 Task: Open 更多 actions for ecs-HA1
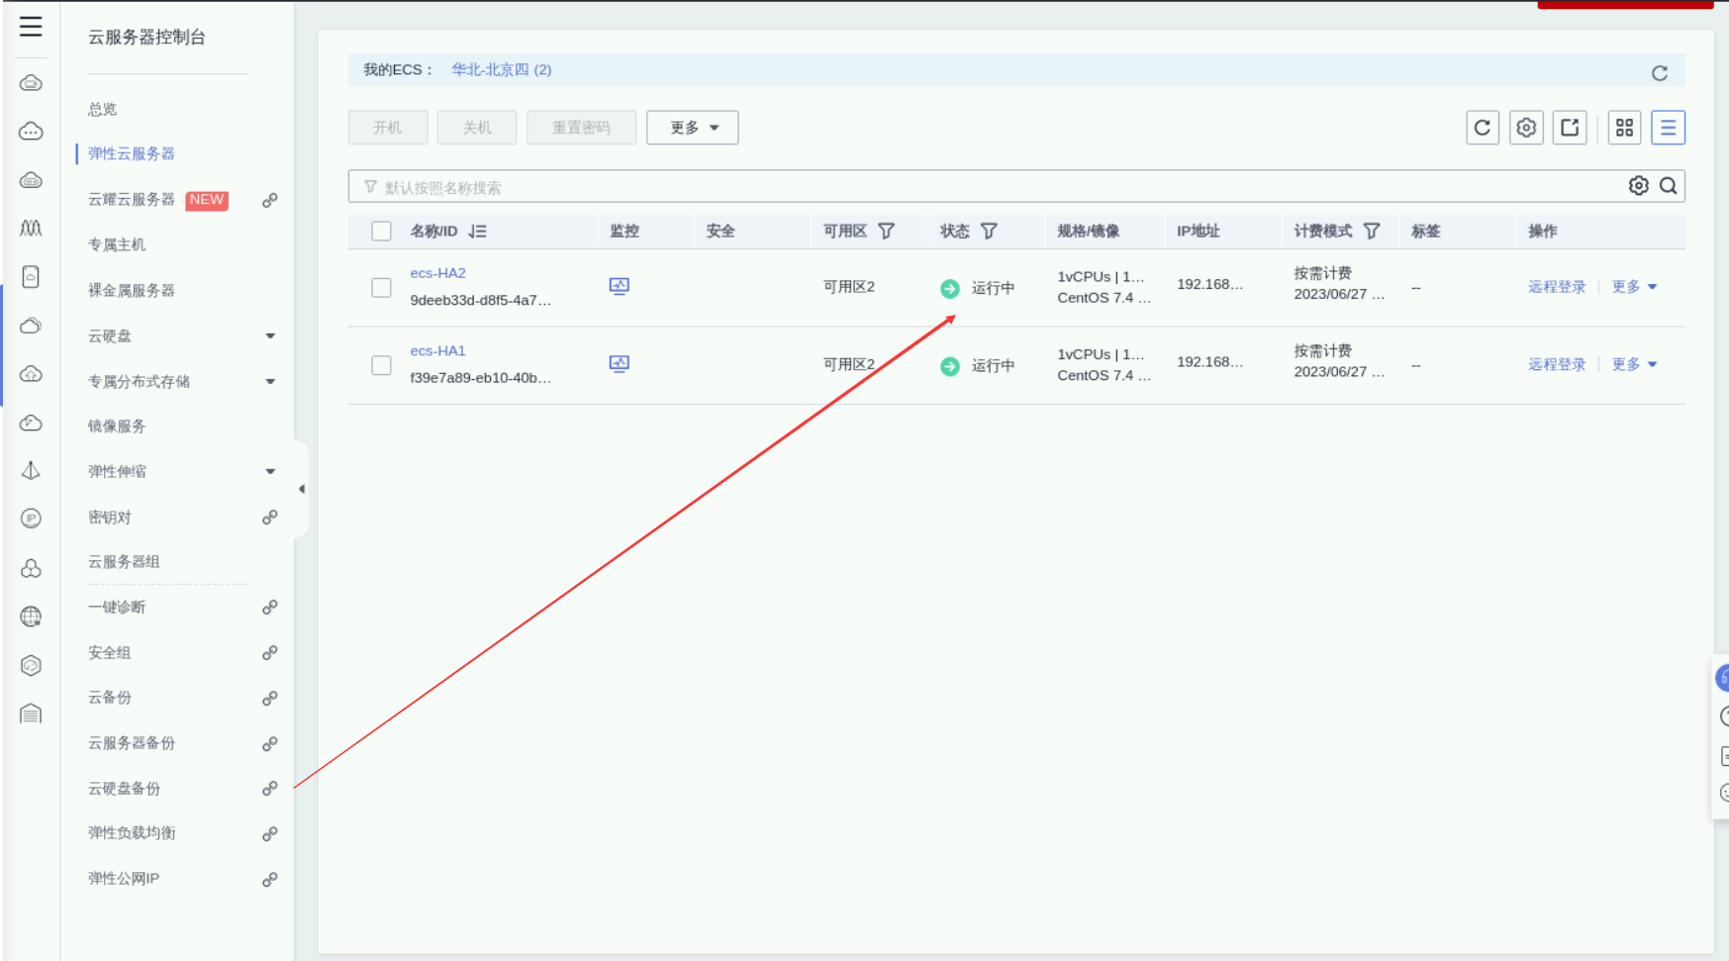(x=1634, y=364)
